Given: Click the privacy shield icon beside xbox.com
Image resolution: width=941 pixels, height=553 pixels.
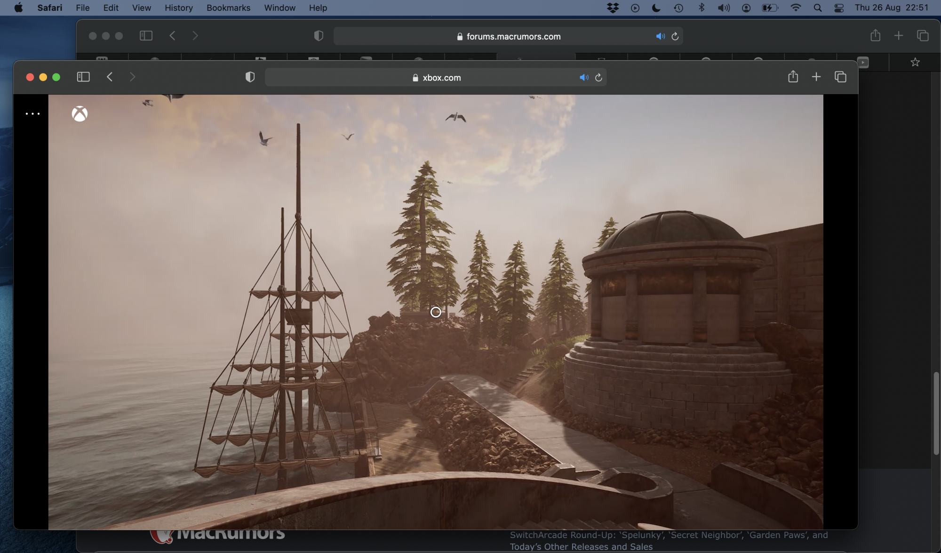Looking at the screenshot, I should click(250, 77).
